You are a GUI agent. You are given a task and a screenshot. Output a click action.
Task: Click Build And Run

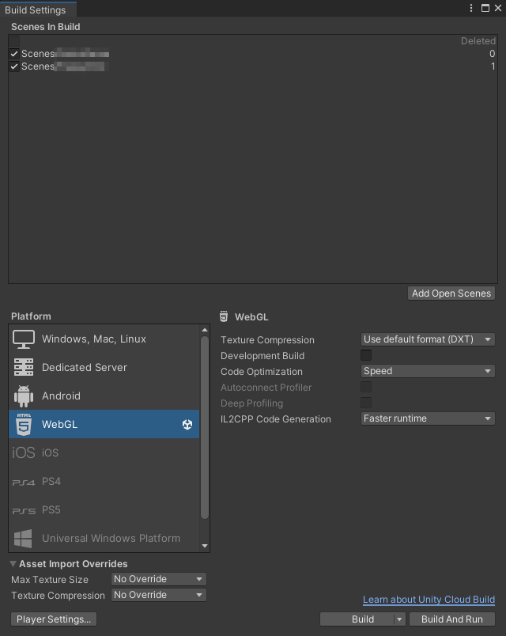pos(452,619)
